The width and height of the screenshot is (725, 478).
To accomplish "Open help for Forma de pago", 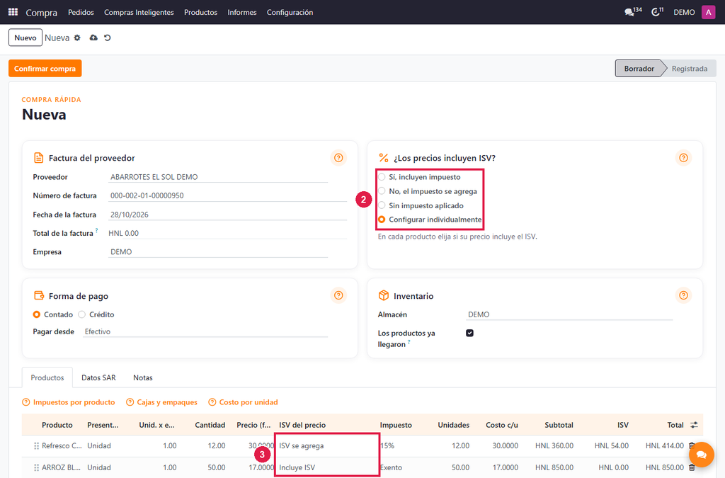I will 338,295.
